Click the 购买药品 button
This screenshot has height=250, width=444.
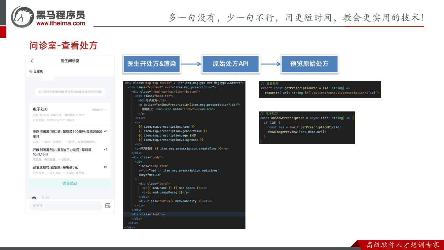click(70, 184)
